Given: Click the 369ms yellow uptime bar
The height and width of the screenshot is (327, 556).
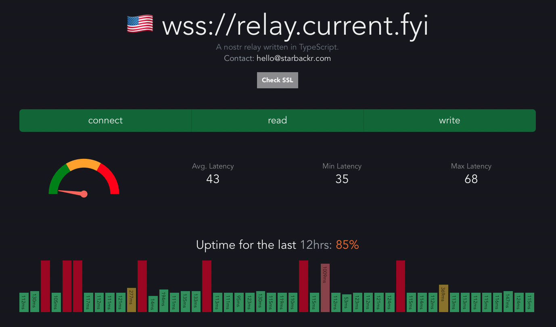Looking at the screenshot, I should coord(443,298).
